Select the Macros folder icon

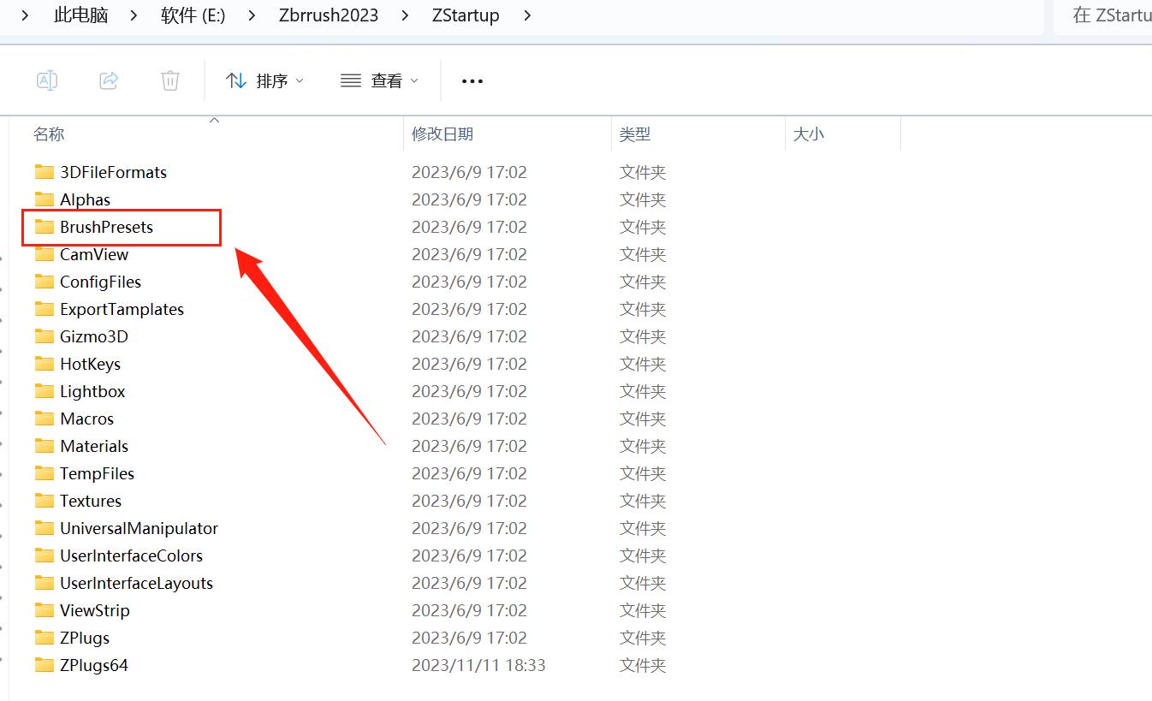click(45, 419)
